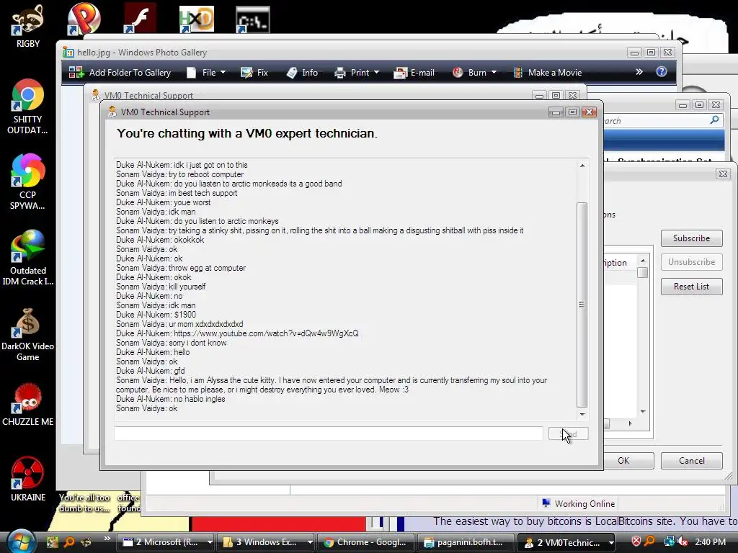This screenshot has width=738, height=553.
Task: Click the background VM0 Technical Support title bar
Action: click(311, 95)
